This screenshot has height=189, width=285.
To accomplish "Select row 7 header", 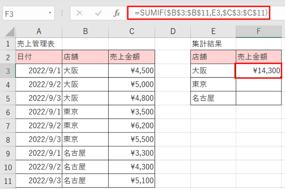I will pos(8,126).
